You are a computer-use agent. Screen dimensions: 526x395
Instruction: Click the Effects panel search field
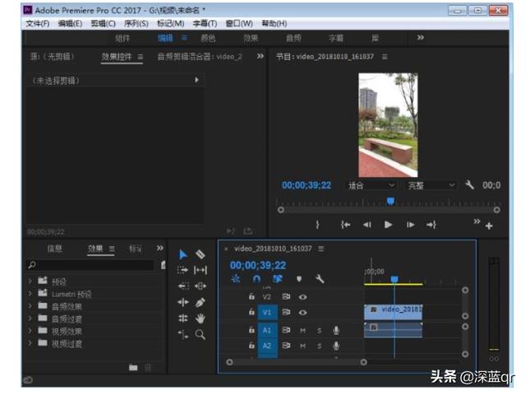[90, 265]
